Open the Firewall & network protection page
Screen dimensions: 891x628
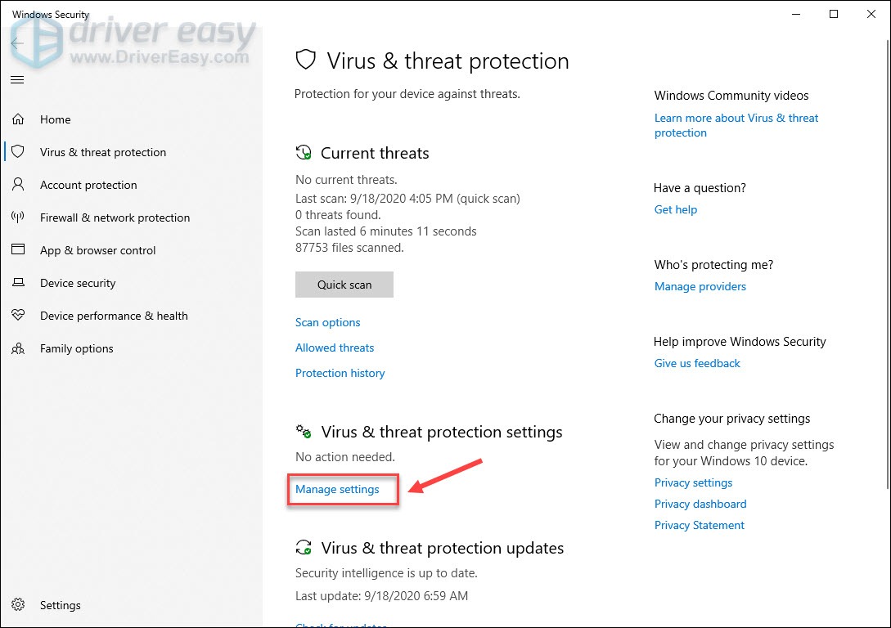115,218
